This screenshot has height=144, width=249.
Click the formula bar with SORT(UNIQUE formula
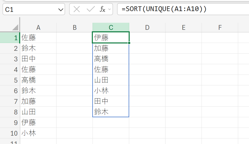click(183, 9)
